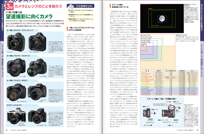The width and height of the screenshot is (204, 134).
Task: Click table row 'ニコン D4'
Action: tap(169, 72)
